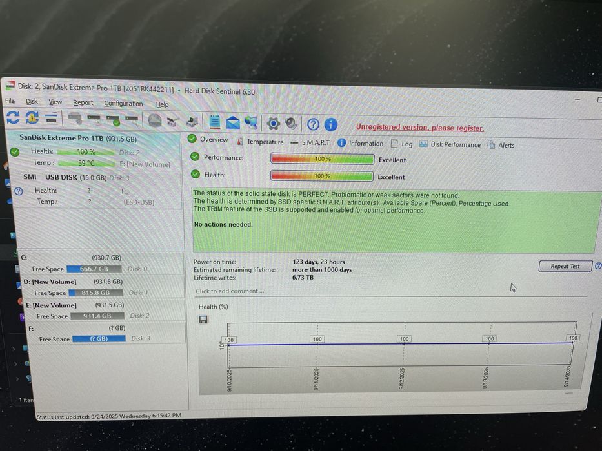Click the gray hard disk globe toolbar icon
602x451 pixels.
tap(155, 121)
